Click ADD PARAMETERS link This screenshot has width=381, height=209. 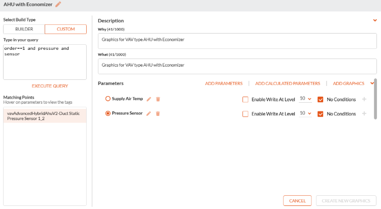pos(224,83)
